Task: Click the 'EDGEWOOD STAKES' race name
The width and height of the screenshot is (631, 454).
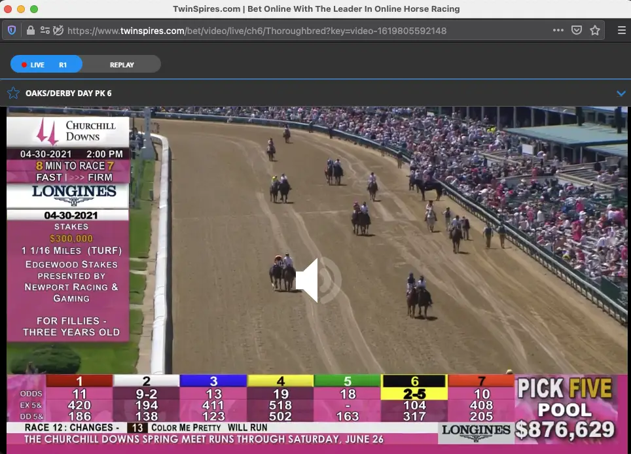Action: (71, 264)
